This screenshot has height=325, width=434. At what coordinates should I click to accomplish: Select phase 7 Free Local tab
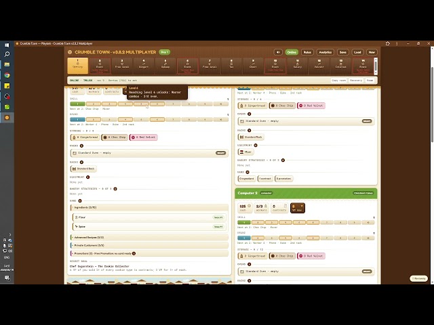(x=210, y=66)
